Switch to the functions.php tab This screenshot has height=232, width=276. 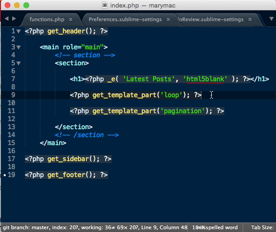click(x=47, y=19)
